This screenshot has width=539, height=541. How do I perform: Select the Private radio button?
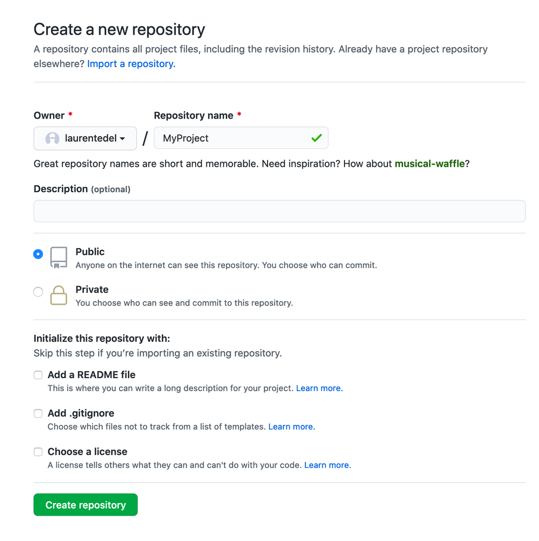click(38, 292)
